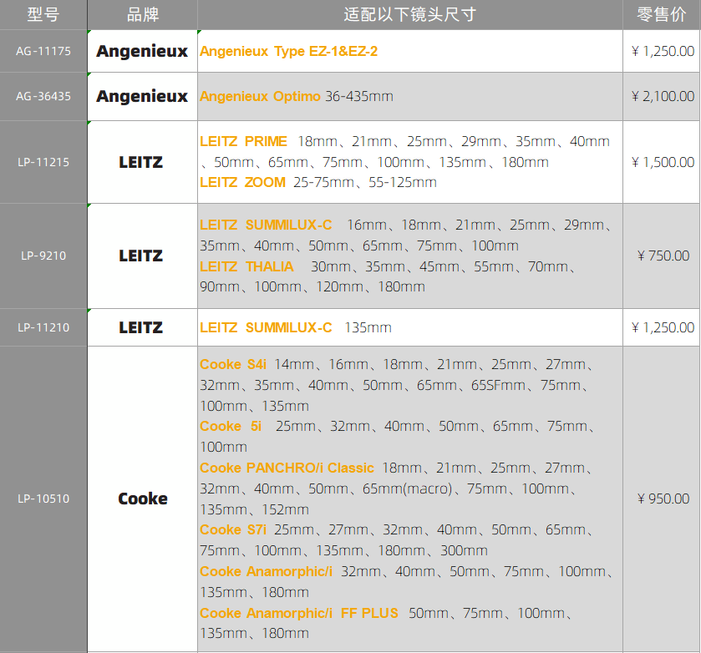Select model cell LP-11215
701x653 pixels.
43,162
